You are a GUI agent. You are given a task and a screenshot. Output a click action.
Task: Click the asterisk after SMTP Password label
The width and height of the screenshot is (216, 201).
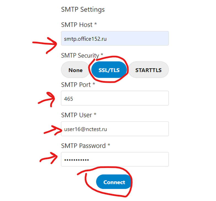click(x=109, y=145)
